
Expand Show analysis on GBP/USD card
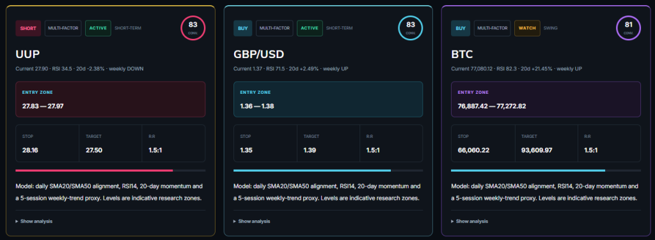click(x=252, y=221)
